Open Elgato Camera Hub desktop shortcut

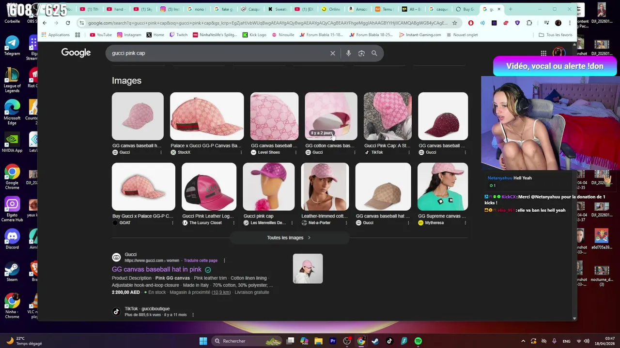click(x=12, y=210)
